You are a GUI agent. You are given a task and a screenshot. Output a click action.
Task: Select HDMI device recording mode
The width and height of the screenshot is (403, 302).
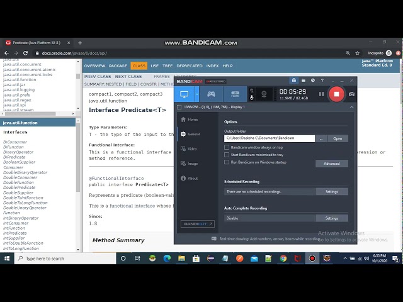(235, 94)
